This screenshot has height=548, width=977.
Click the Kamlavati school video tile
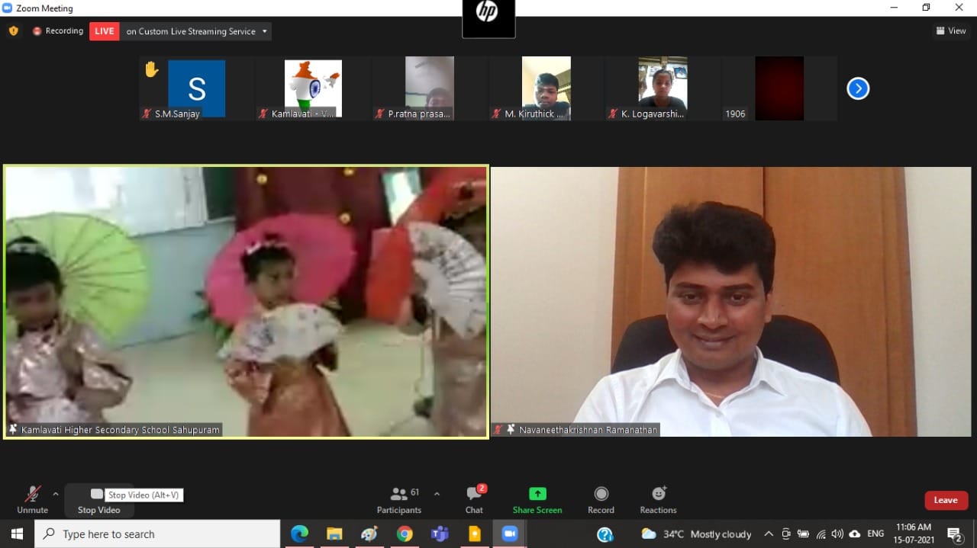[246, 301]
